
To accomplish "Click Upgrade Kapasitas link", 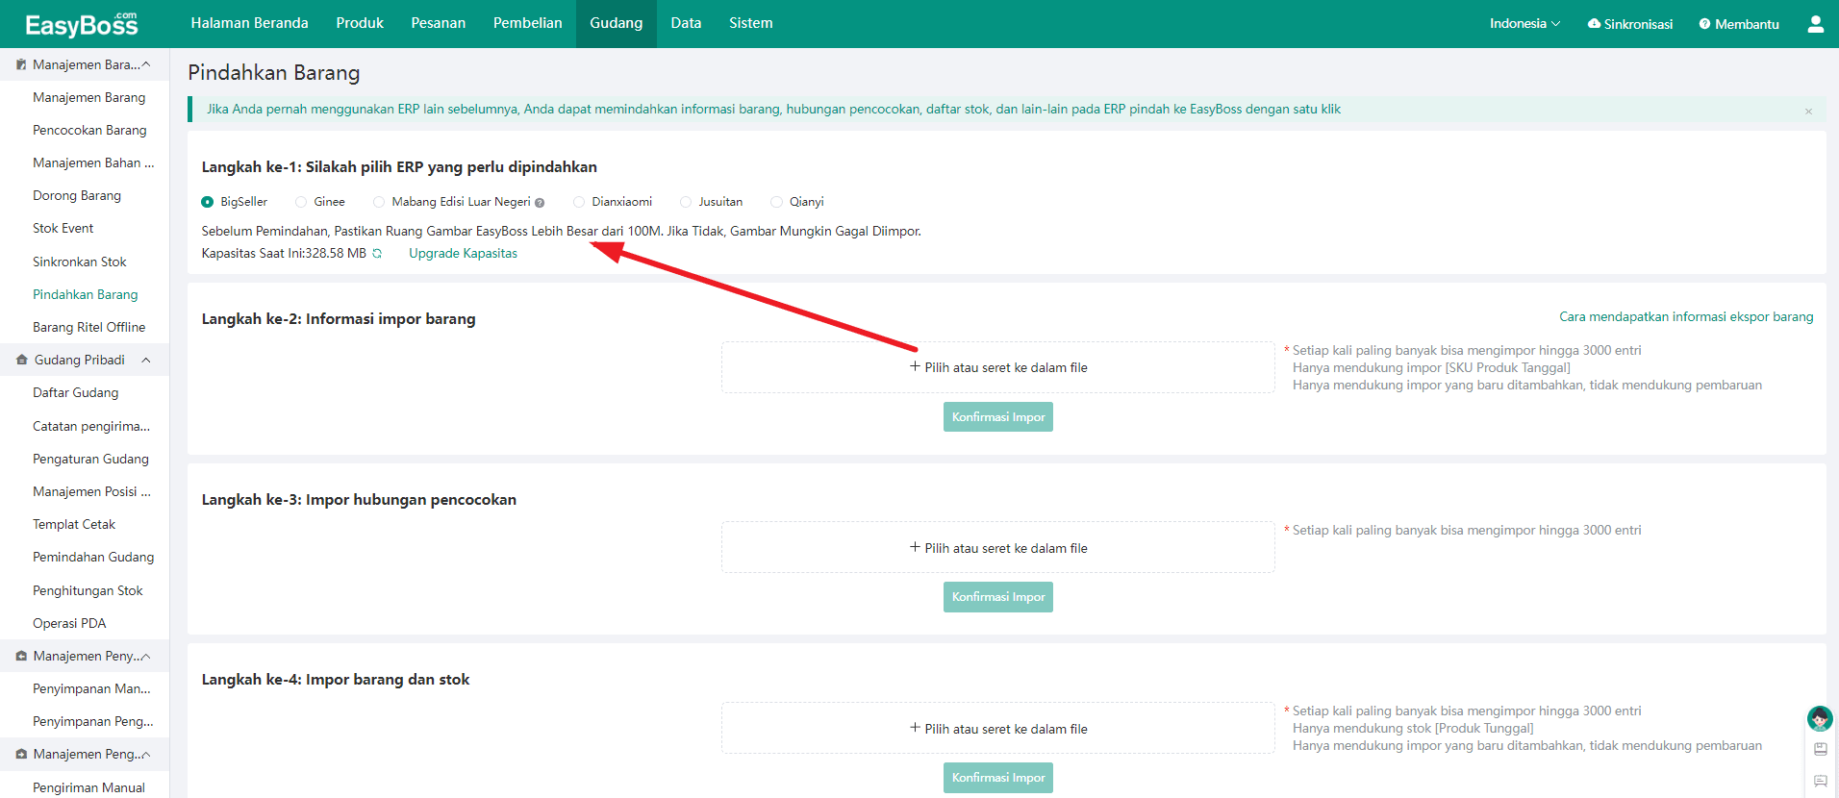I will pyautogui.click(x=463, y=254).
